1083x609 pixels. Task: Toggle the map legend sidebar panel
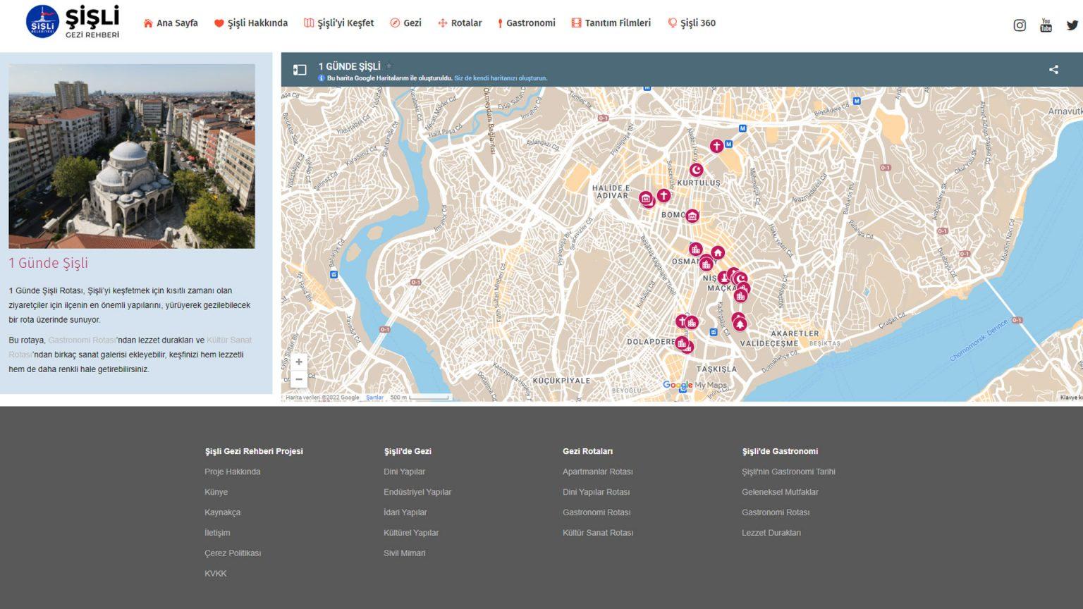(x=300, y=70)
